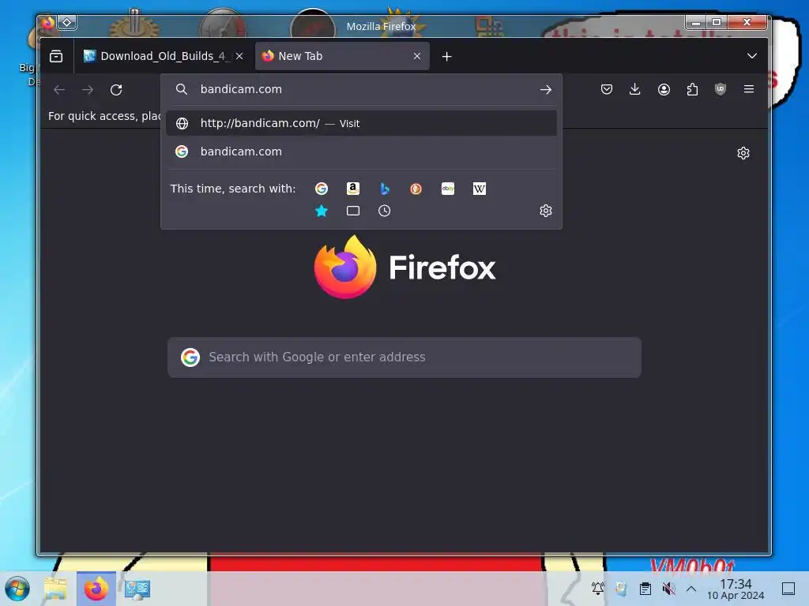Click the diamond icon in title bar
809x606 pixels.
click(67, 22)
